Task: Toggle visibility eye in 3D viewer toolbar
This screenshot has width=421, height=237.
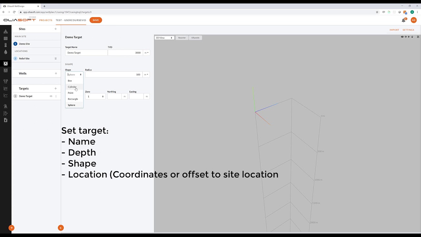Action: (x=402, y=37)
